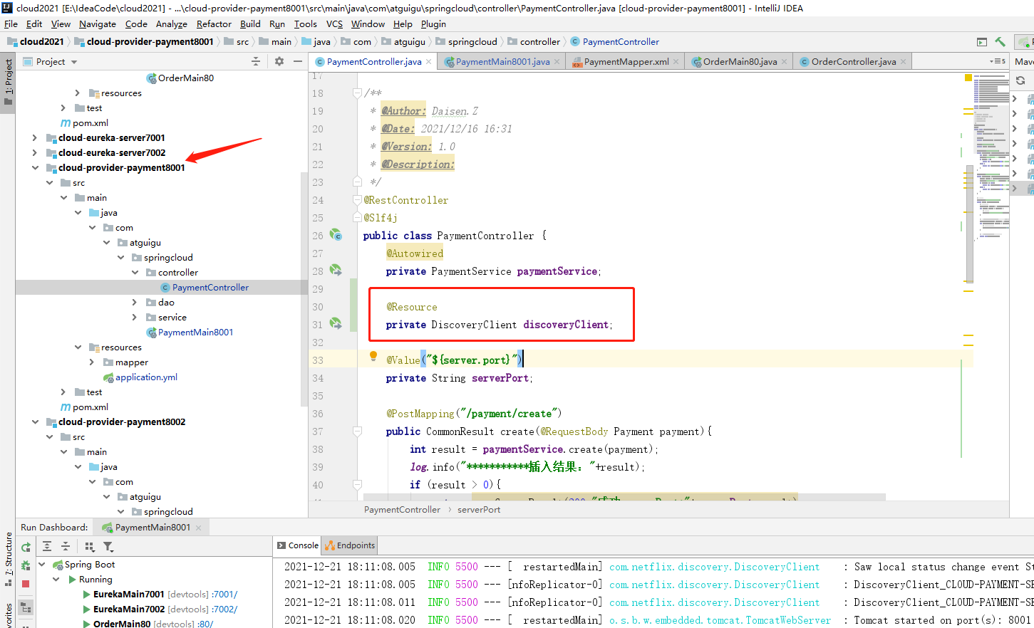The width and height of the screenshot is (1034, 628).
Task: Rerun the application in Run Dashboard
Action: [x=26, y=548]
